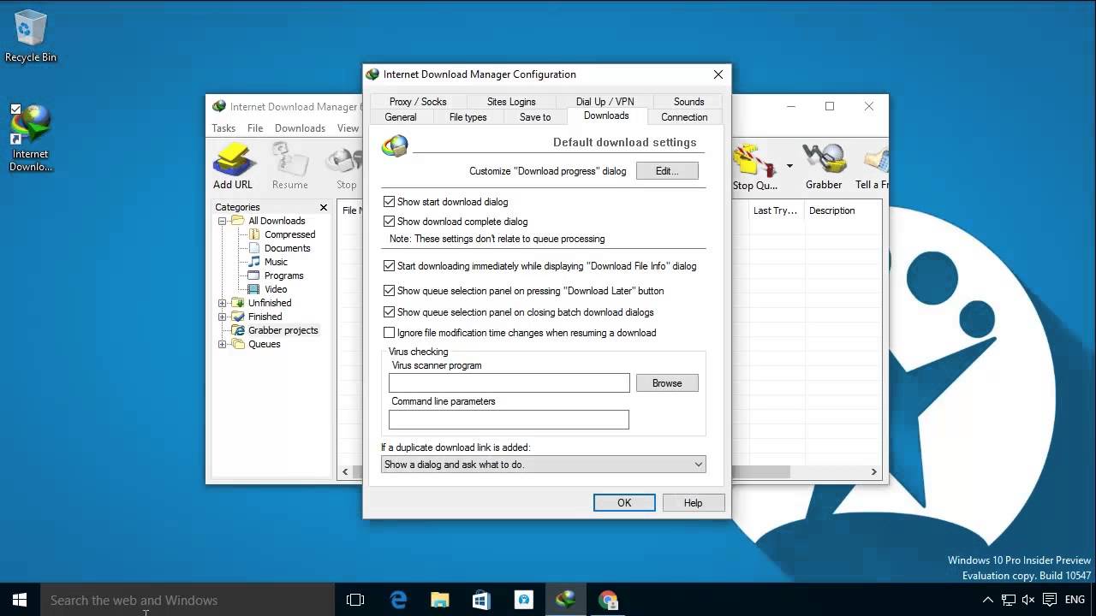Open the Start menu
Screen dimensions: 1096x616
pos(20,600)
